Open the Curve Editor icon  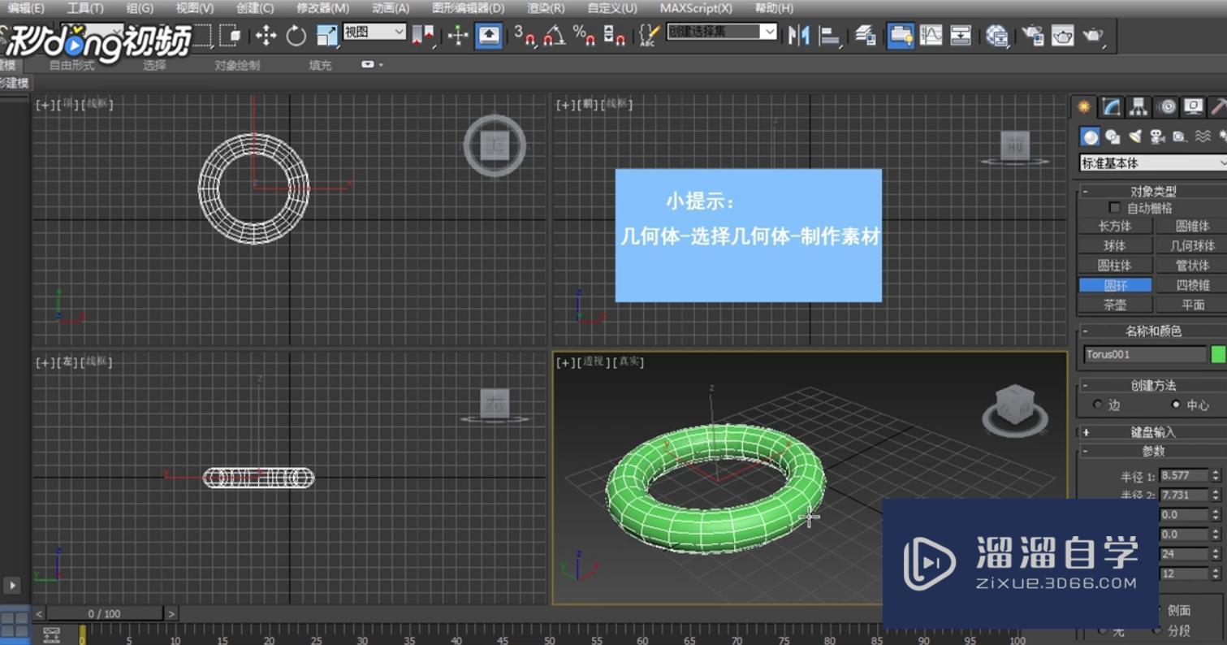pos(931,35)
